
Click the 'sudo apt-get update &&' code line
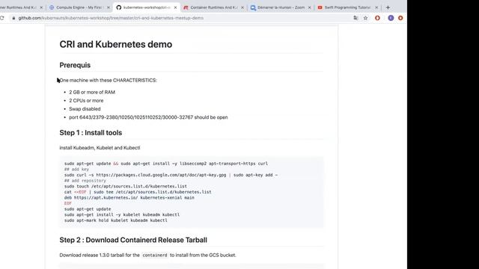tap(166, 164)
